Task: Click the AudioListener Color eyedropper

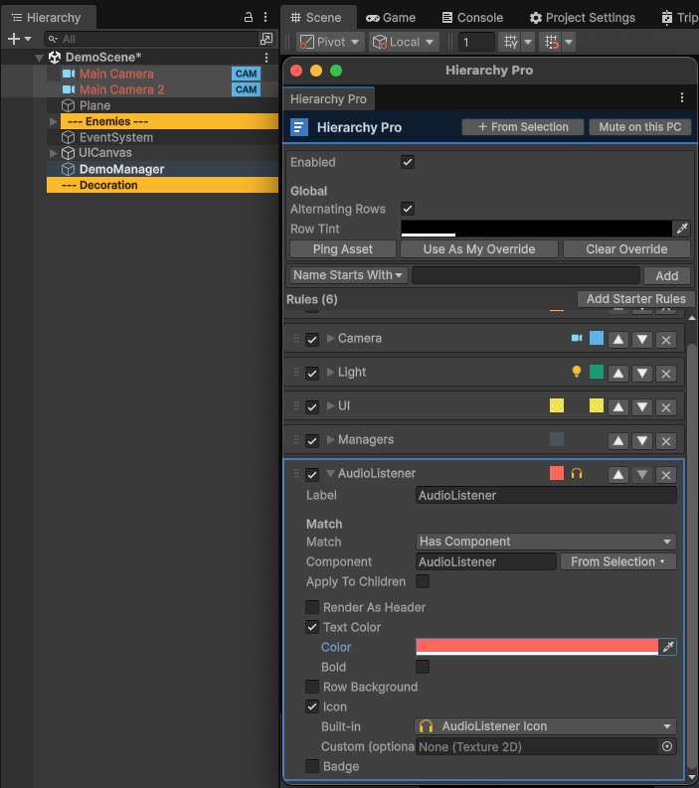Action: tap(668, 647)
